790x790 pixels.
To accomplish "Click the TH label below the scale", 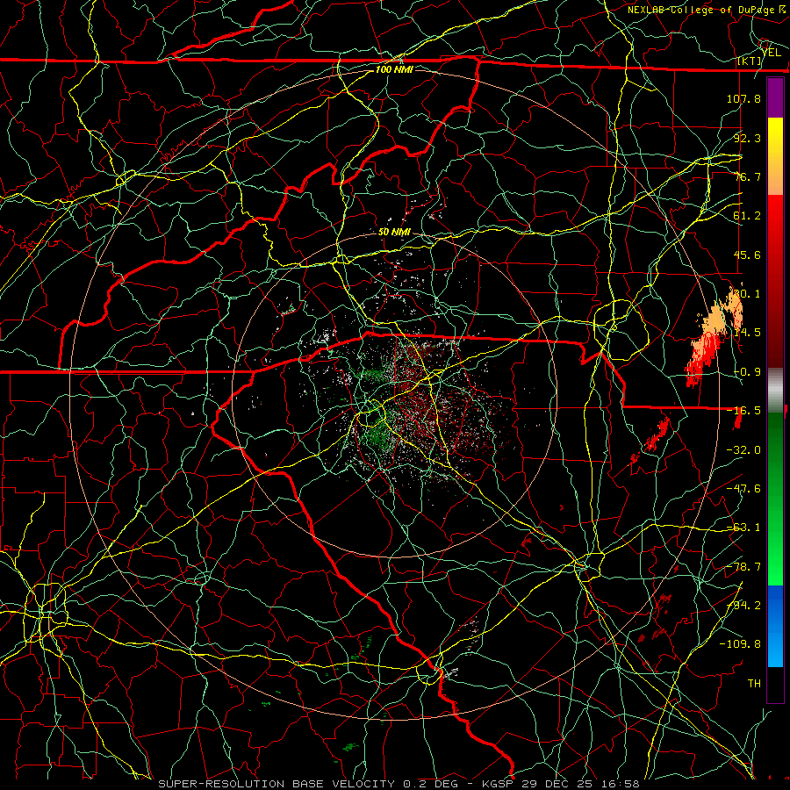I will [x=754, y=684].
